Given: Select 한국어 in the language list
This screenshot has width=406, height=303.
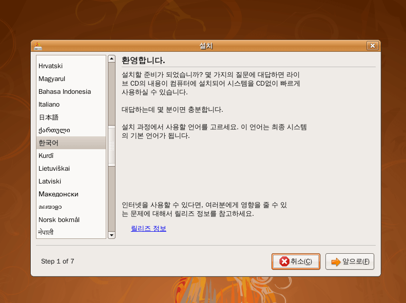Looking at the screenshot, I should pos(71,143).
